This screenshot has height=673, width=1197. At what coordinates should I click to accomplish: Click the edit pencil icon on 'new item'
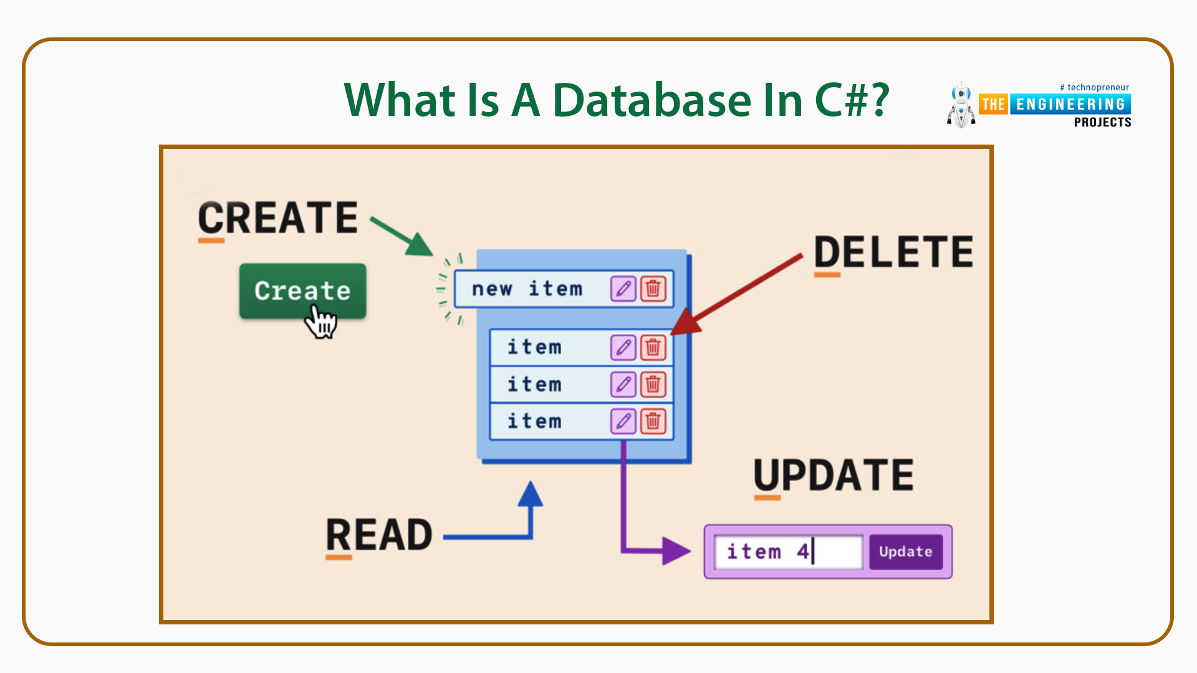tap(621, 287)
